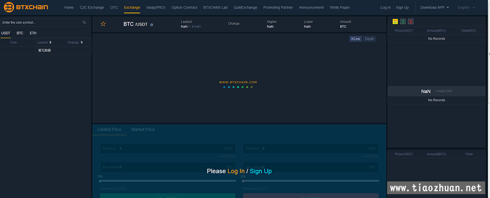
Task: Select BTC market tab
Action: pos(20,33)
